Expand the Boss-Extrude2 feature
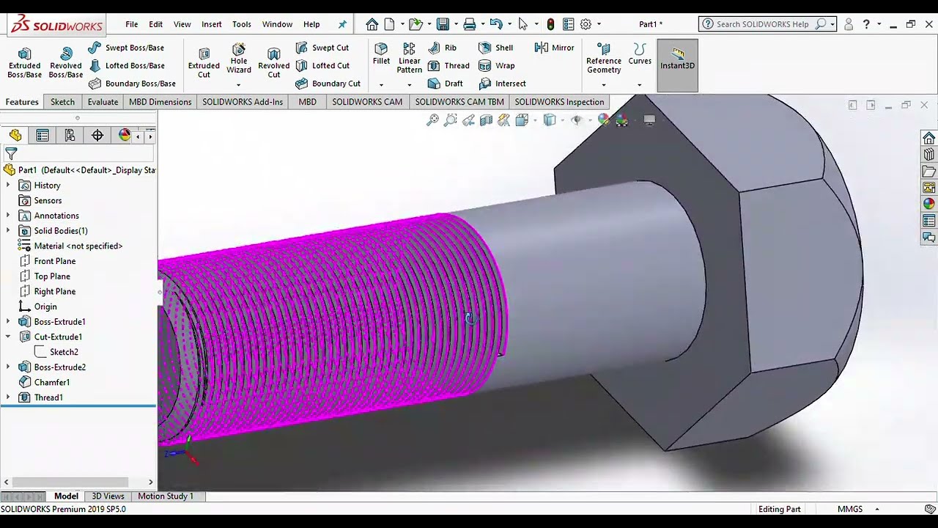The height and width of the screenshot is (528, 938). point(8,367)
